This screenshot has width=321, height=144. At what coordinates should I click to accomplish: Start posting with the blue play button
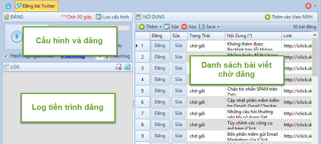pos(17,36)
